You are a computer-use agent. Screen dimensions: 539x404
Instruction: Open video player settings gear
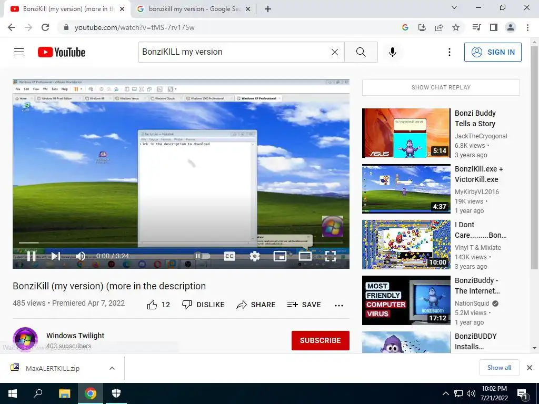pyautogui.click(x=254, y=256)
